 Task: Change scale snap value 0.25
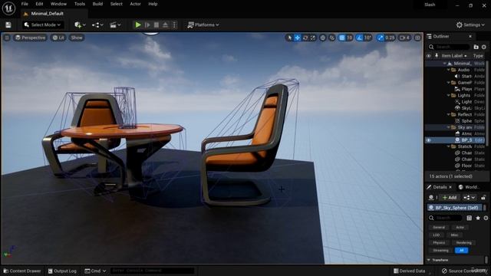point(390,38)
